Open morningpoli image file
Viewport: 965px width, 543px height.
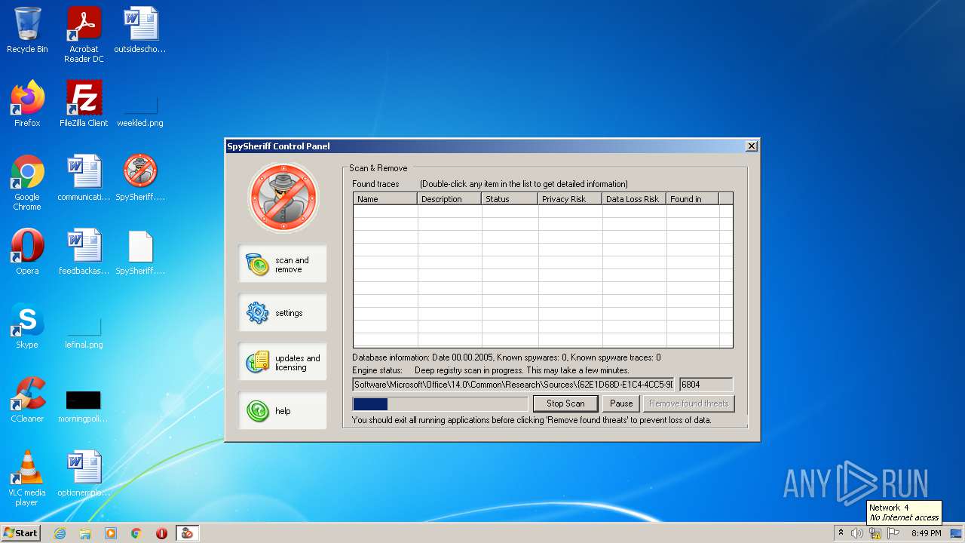click(x=84, y=406)
